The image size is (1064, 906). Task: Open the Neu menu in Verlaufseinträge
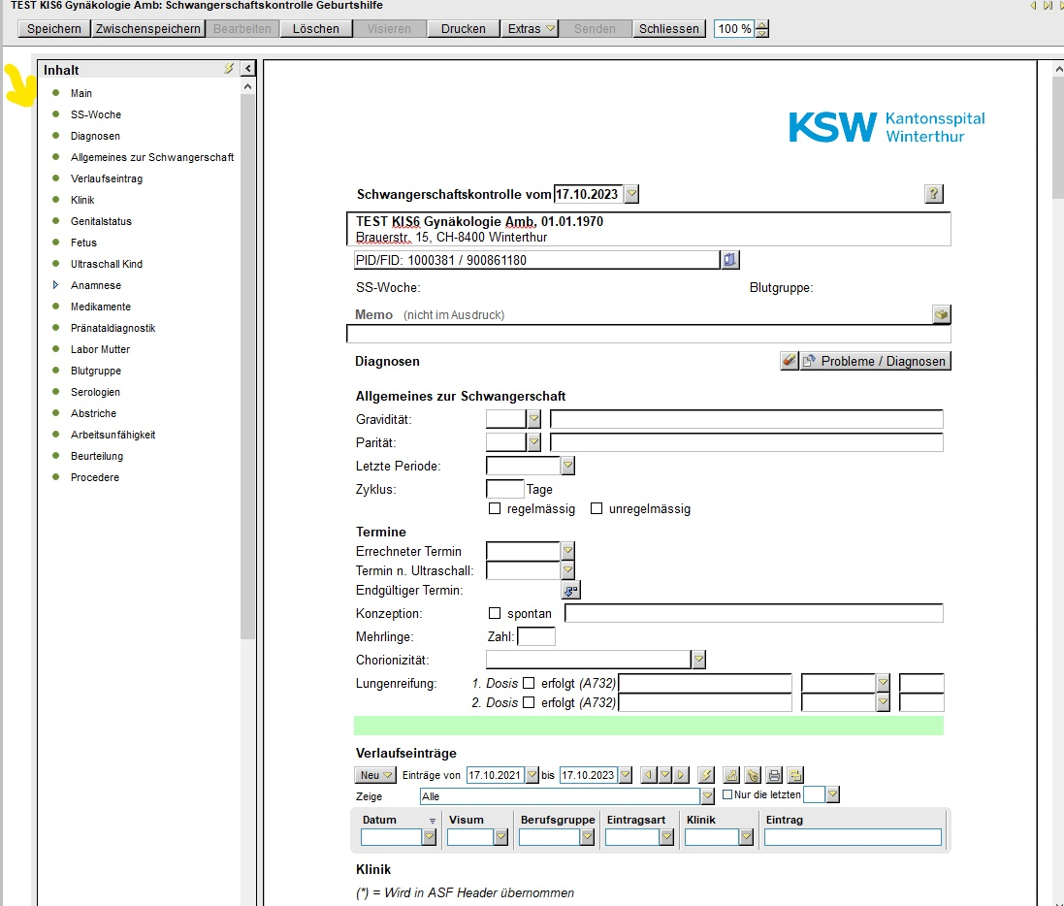375,775
